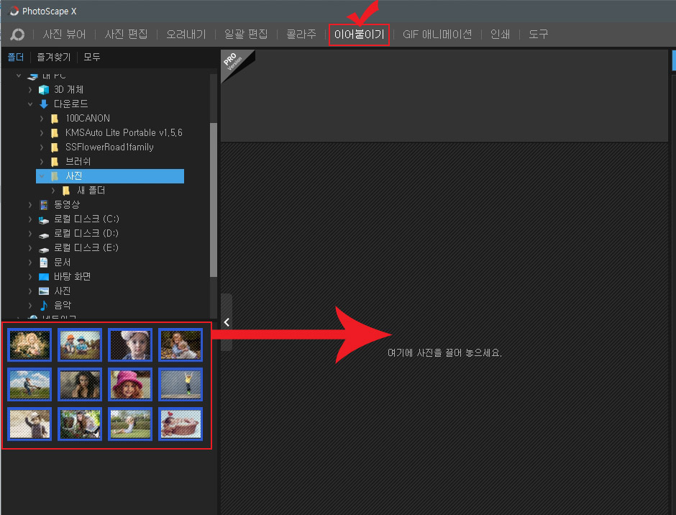Show the 모두 panel tab

92,57
